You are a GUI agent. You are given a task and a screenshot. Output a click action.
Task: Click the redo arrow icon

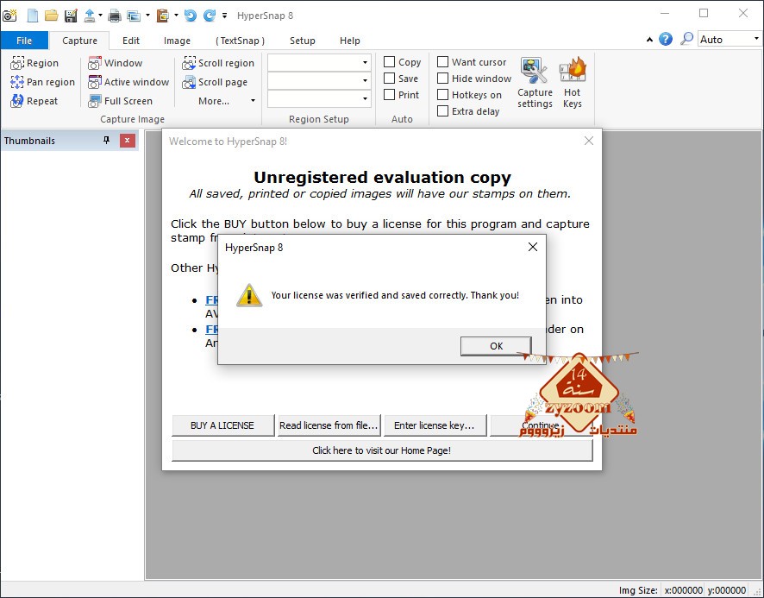tap(209, 16)
